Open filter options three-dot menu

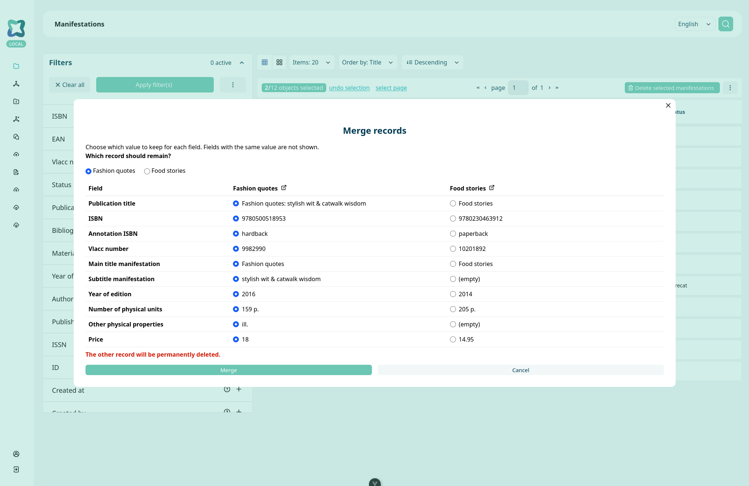[x=233, y=85]
